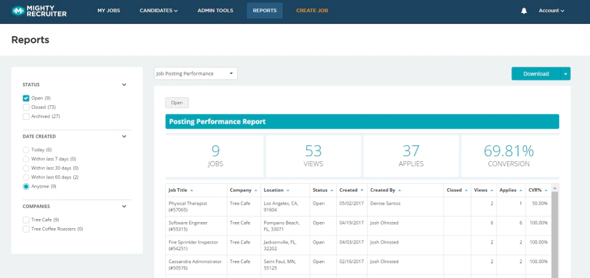
Task: Open the Candidates menu
Action: [x=159, y=10]
